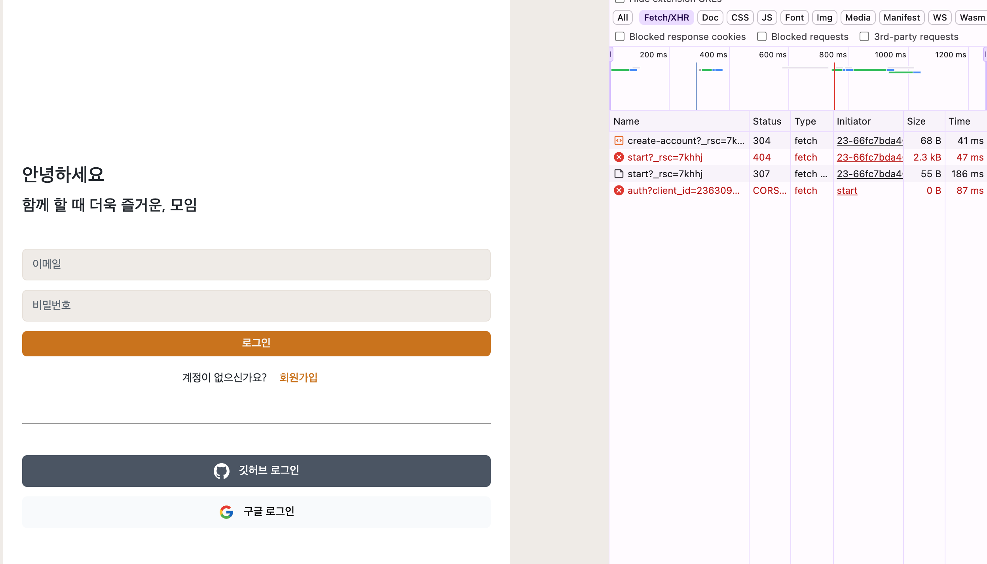Click the right overview timeline handle
The width and height of the screenshot is (987, 564).
click(985, 54)
